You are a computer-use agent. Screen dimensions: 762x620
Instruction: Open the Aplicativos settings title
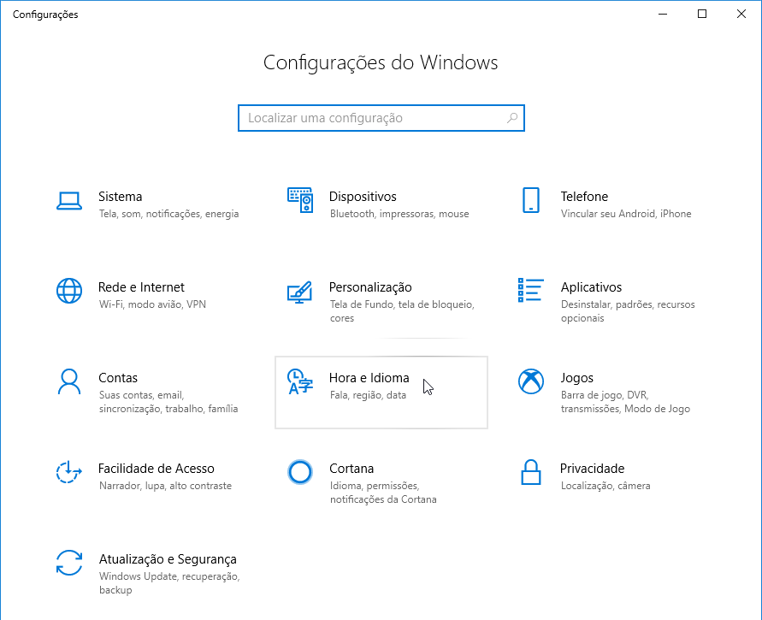591,287
